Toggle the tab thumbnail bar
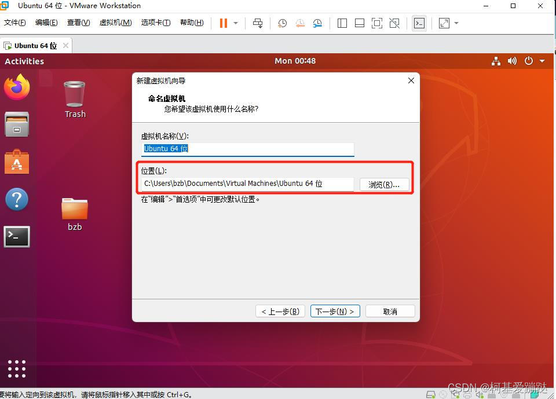Image resolution: width=556 pixels, height=399 pixels. click(359, 23)
